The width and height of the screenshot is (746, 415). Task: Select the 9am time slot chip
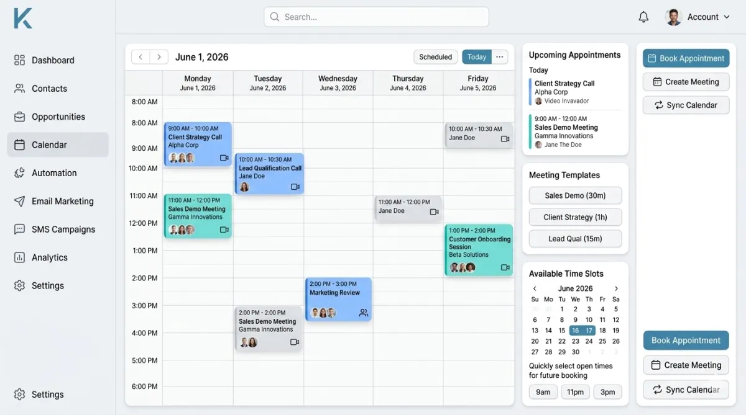pyautogui.click(x=543, y=392)
